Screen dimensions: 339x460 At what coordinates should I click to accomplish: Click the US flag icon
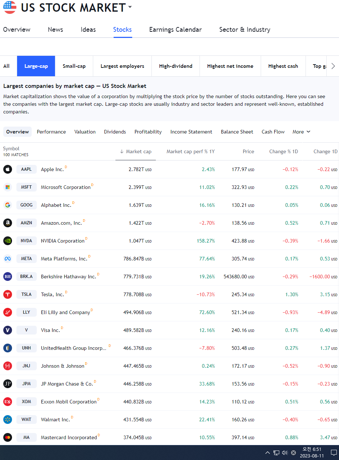[10, 7]
